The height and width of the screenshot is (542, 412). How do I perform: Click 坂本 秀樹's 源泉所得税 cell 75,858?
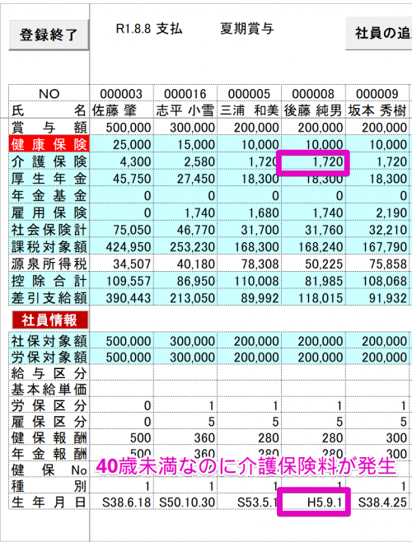pos(377,264)
